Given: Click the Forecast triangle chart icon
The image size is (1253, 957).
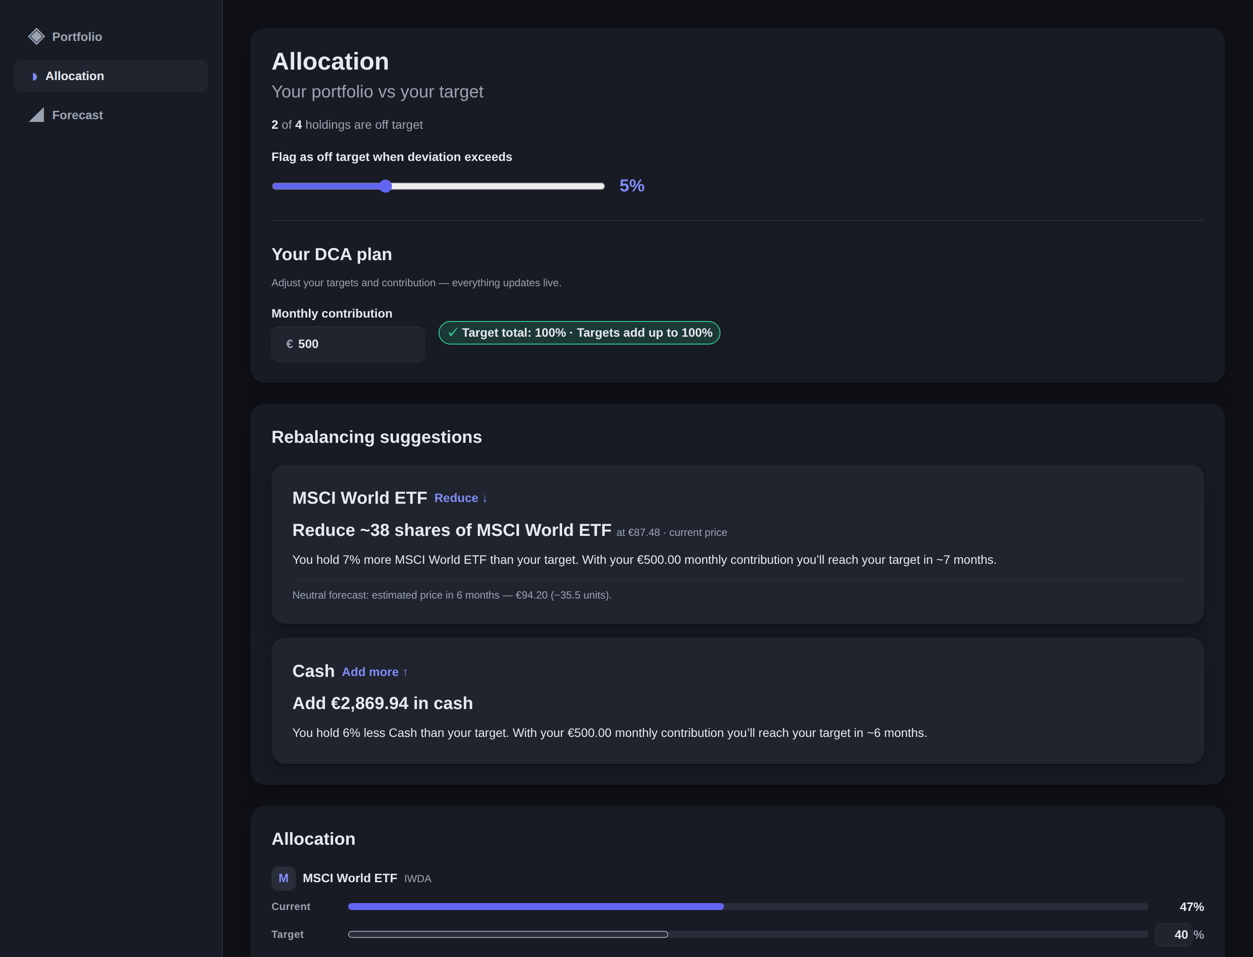Looking at the screenshot, I should click(x=37, y=115).
